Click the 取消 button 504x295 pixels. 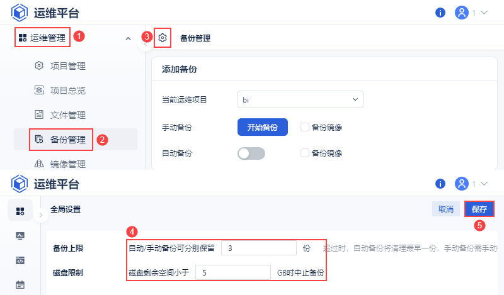(x=446, y=209)
